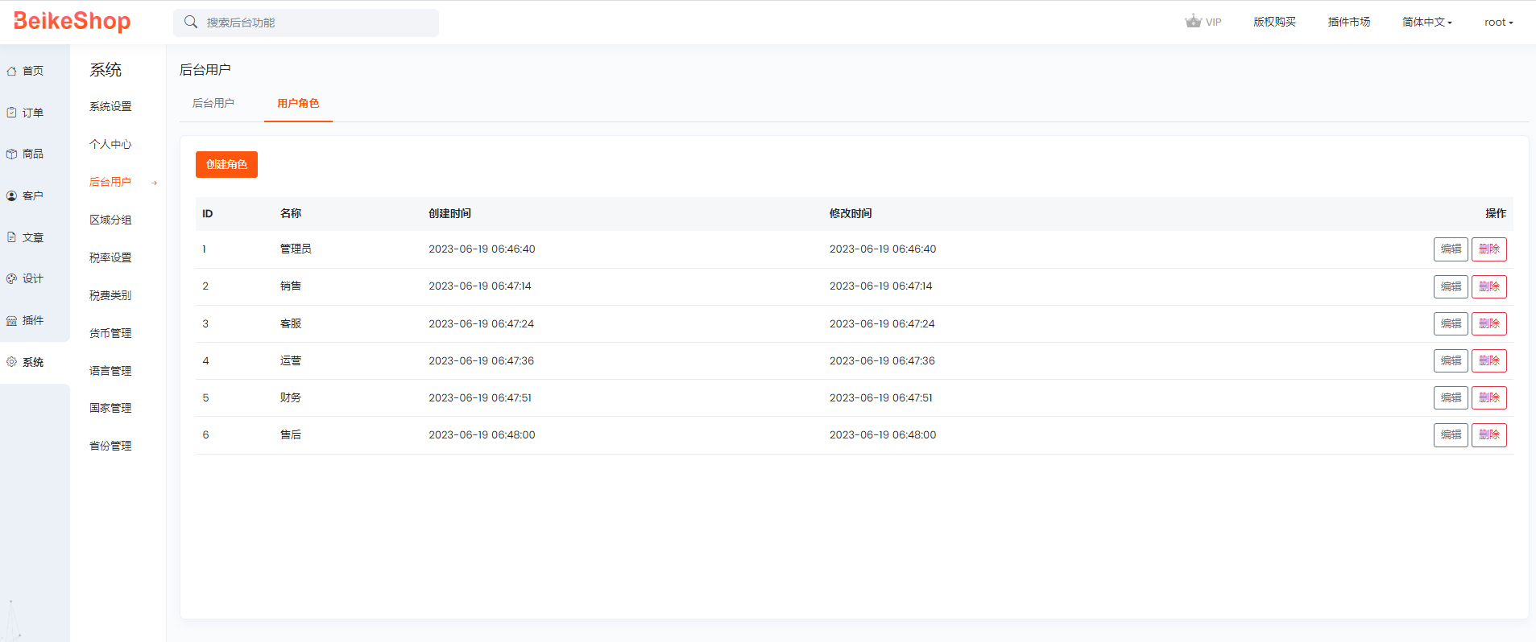
Task: Select the 用户角色 tab
Action: (298, 104)
